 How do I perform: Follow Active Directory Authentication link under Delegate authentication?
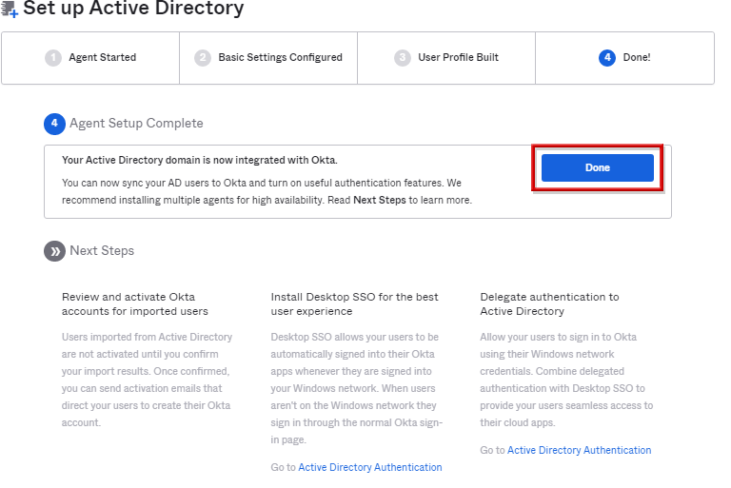tap(579, 450)
